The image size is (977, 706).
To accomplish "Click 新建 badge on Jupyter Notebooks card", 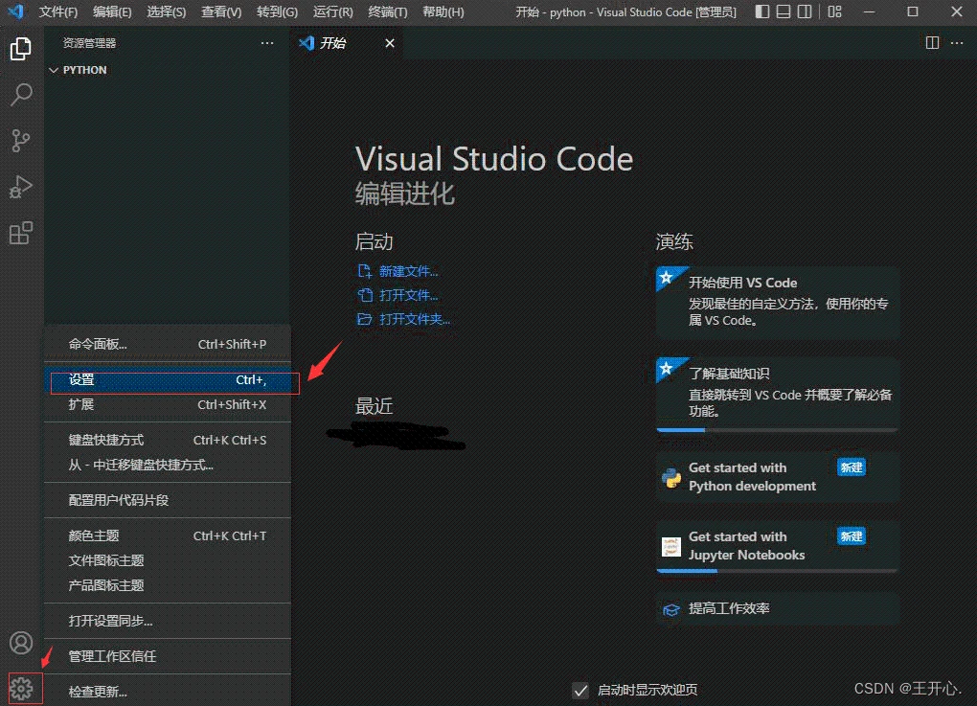I will 852,536.
